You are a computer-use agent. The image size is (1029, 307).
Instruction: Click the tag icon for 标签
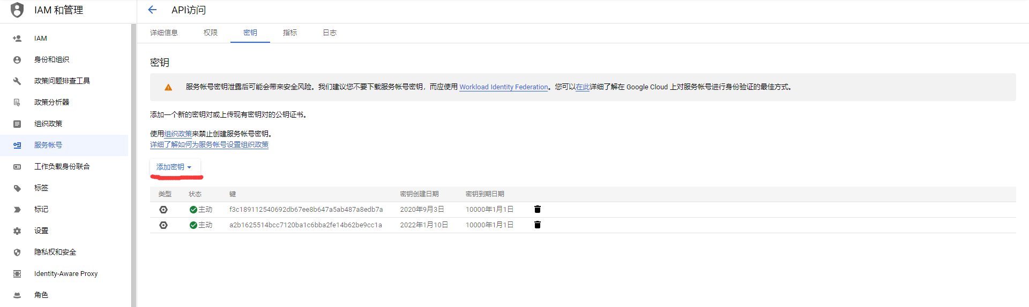point(17,188)
